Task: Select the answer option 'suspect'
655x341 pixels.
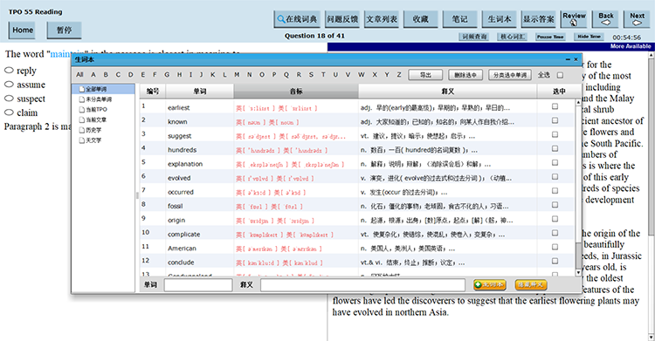Action: pos(9,99)
